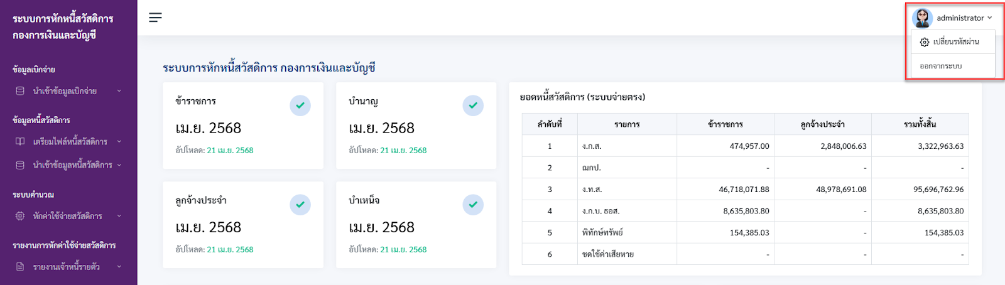Click book icon next to เตรียมไฟล์หนี้สวัสดิการ
This screenshot has height=285, width=1005.
20,142
